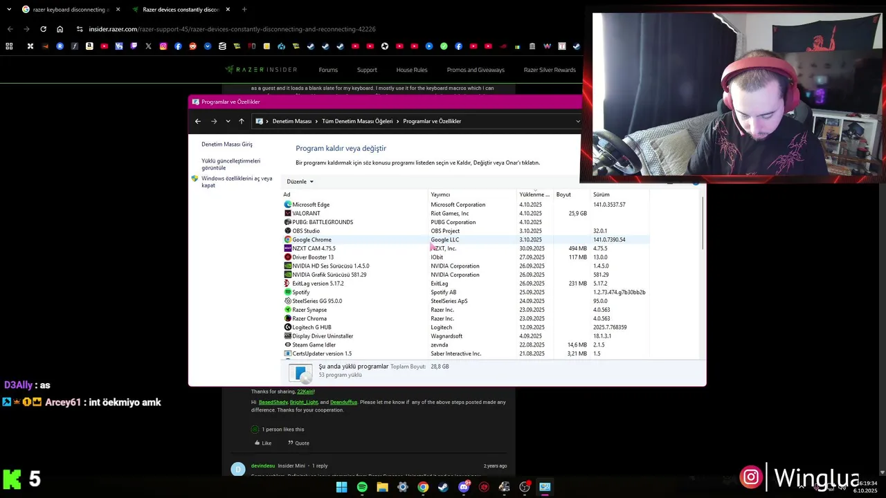Open Razer Silver Rewards page
The width and height of the screenshot is (886, 498).
[x=550, y=70]
